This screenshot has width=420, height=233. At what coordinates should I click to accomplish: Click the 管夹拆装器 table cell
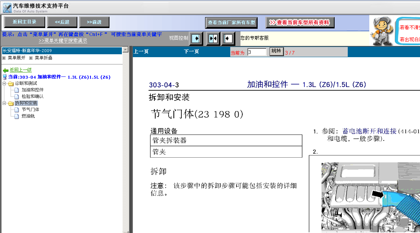226,140
